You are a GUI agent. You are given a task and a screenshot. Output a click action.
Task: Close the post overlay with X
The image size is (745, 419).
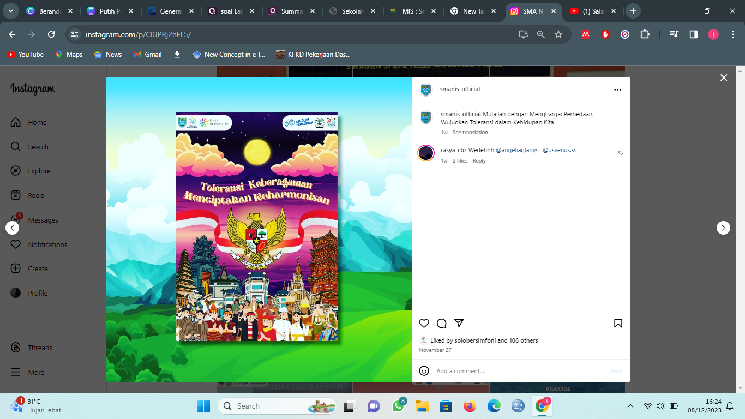click(724, 78)
